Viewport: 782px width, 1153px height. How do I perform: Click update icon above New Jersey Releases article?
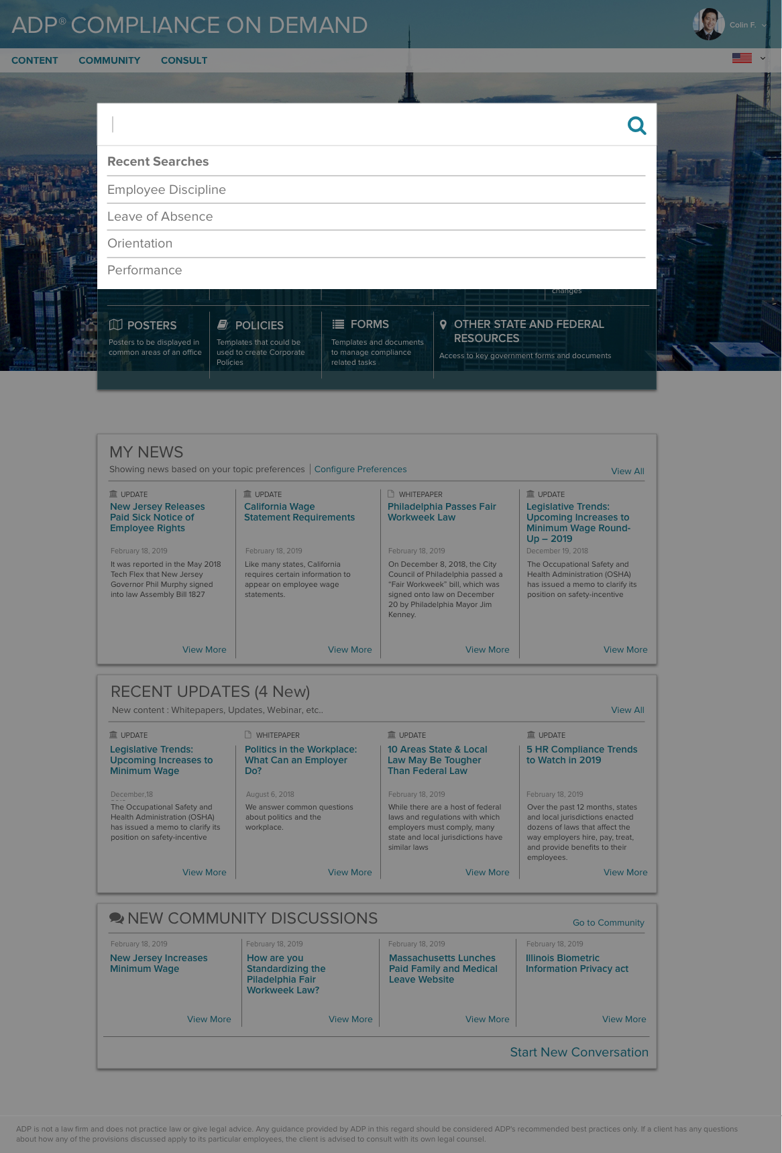(113, 494)
